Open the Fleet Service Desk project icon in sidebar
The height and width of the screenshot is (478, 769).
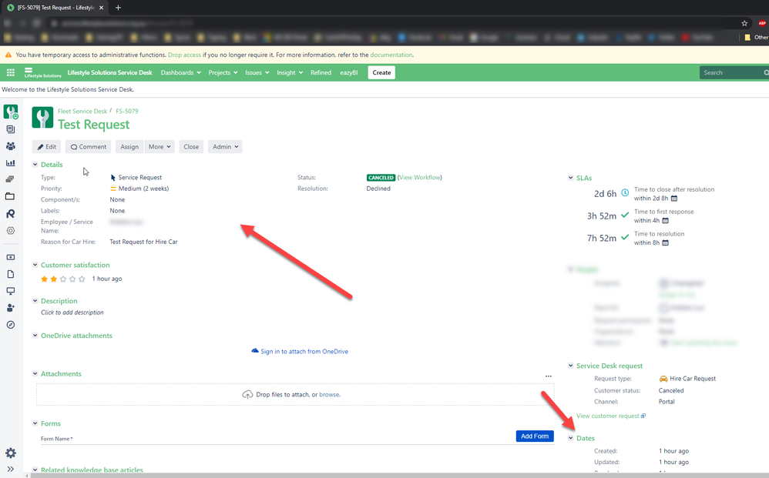tap(11, 112)
